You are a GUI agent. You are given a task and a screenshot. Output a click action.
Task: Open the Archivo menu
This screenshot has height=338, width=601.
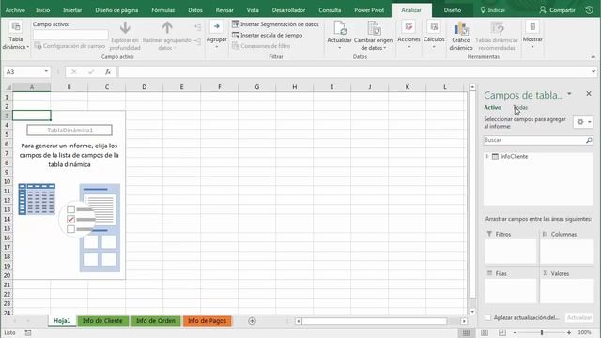[15, 10]
